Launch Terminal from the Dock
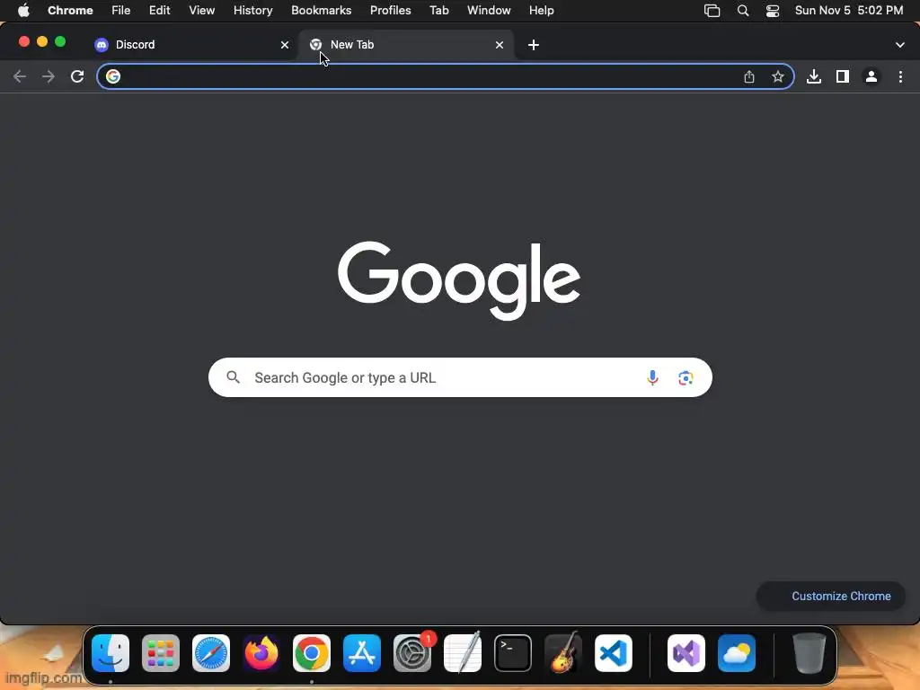Screen dimensions: 920x690 pyautogui.click(x=513, y=653)
